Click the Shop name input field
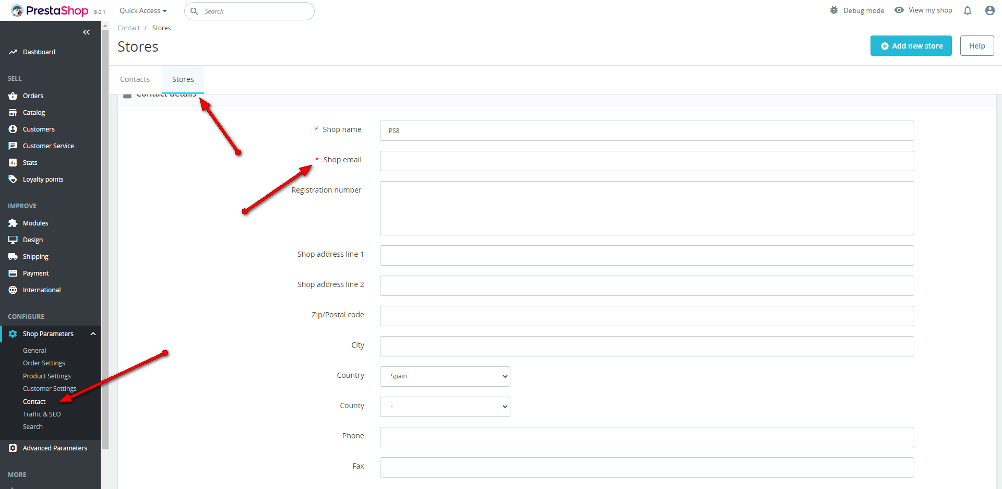Image resolution: width=1002 pixels, height=489 pixels. 647,131
